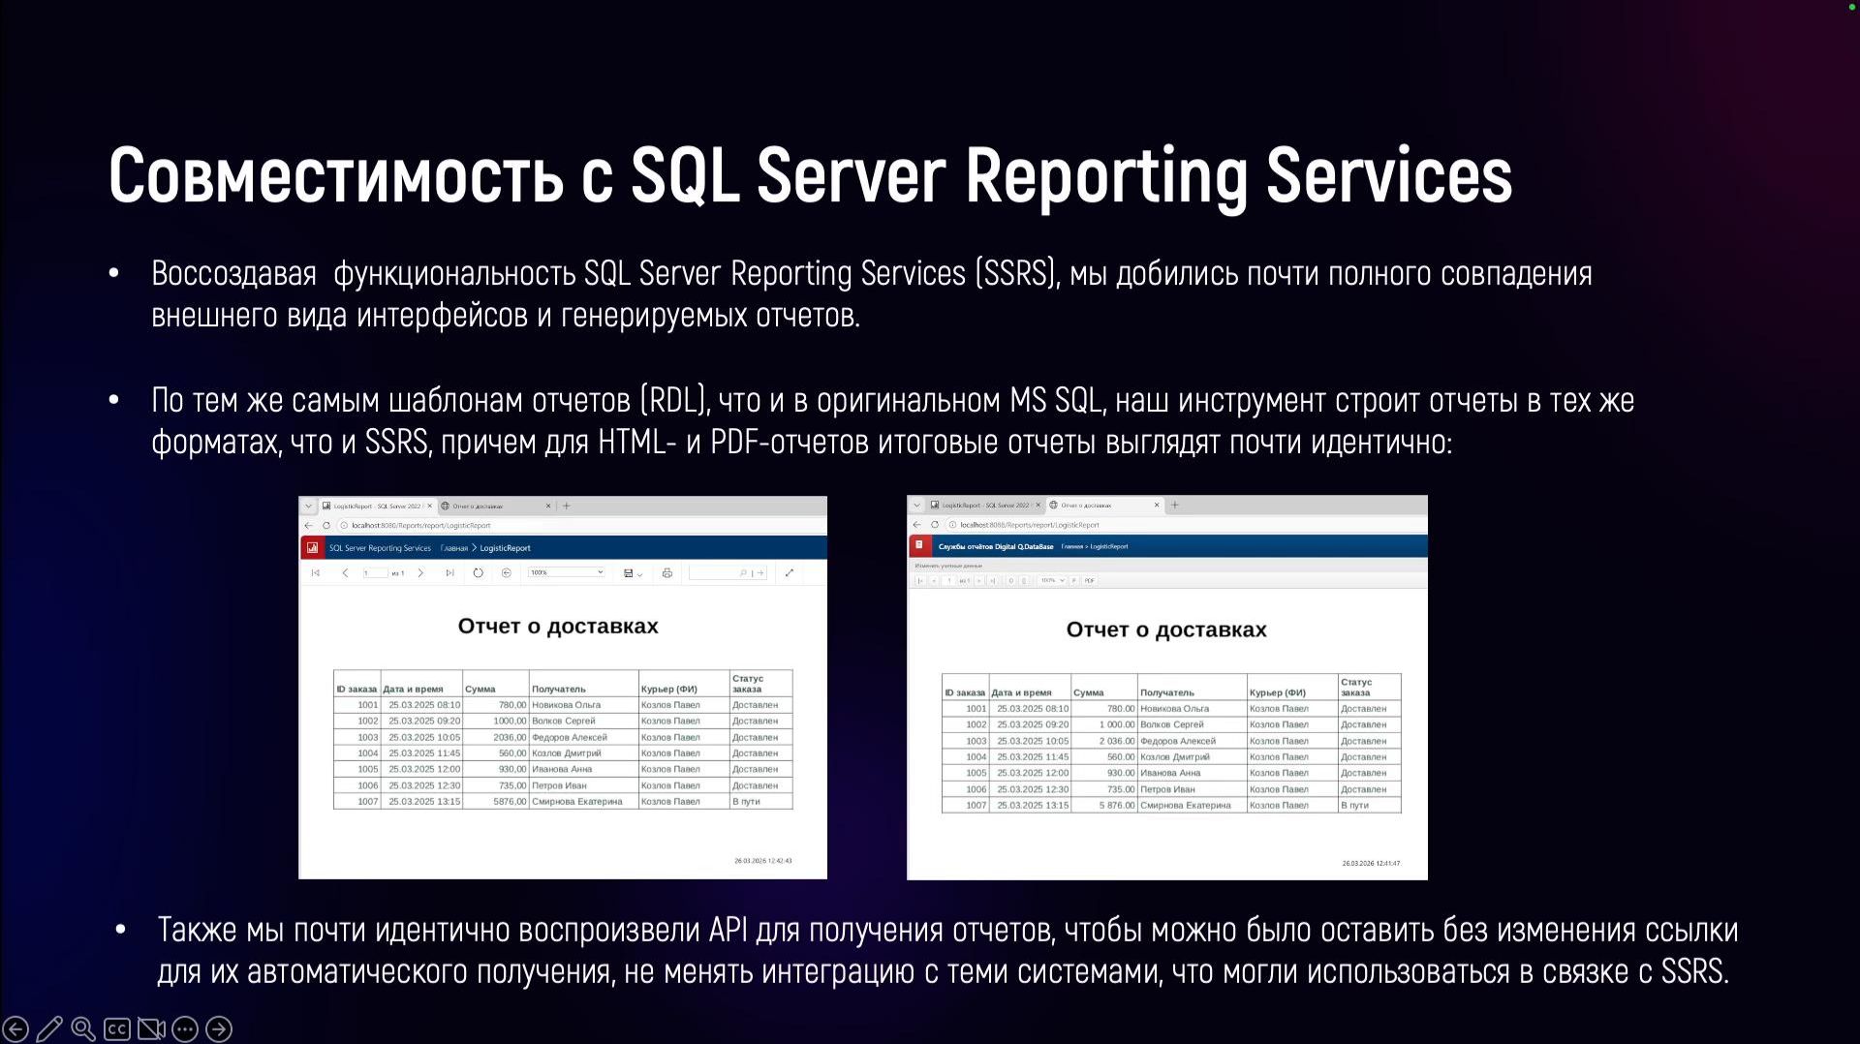Click 'Новикова Ольга' cell in left screenshot
The height and width of the screenshot is (1044, 1860).
[567, 705]
